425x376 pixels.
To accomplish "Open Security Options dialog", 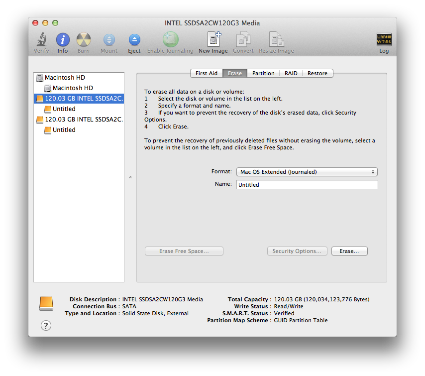I will (297, 251).
